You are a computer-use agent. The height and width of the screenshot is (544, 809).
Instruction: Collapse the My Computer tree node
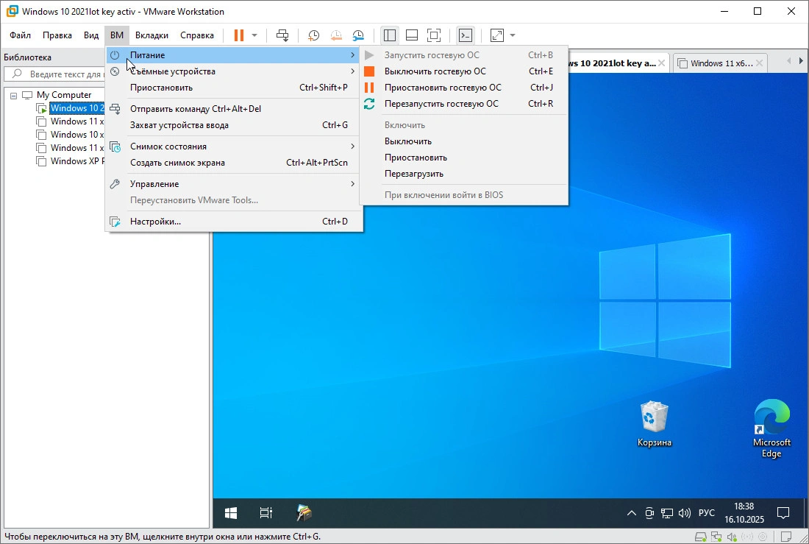tap(14, 95)
